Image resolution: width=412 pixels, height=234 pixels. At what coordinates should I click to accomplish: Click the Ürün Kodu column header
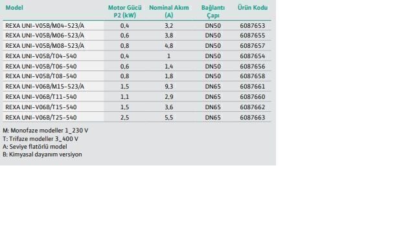pos(253,8)
